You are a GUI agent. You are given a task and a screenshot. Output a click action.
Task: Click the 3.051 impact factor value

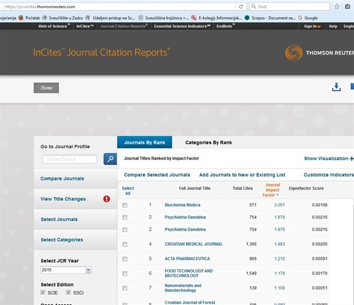[x=280, y=205]
